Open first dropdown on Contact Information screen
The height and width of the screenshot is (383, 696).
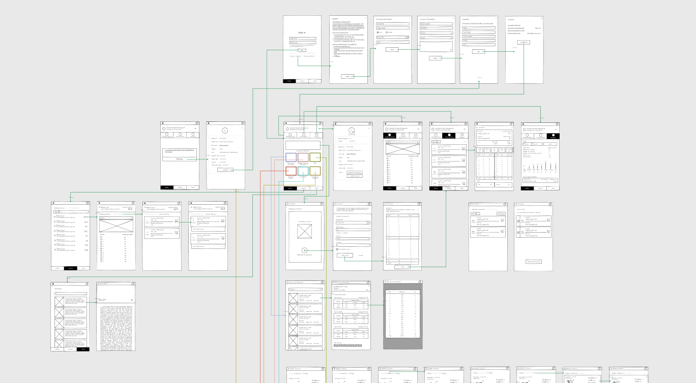coord(436,33)
